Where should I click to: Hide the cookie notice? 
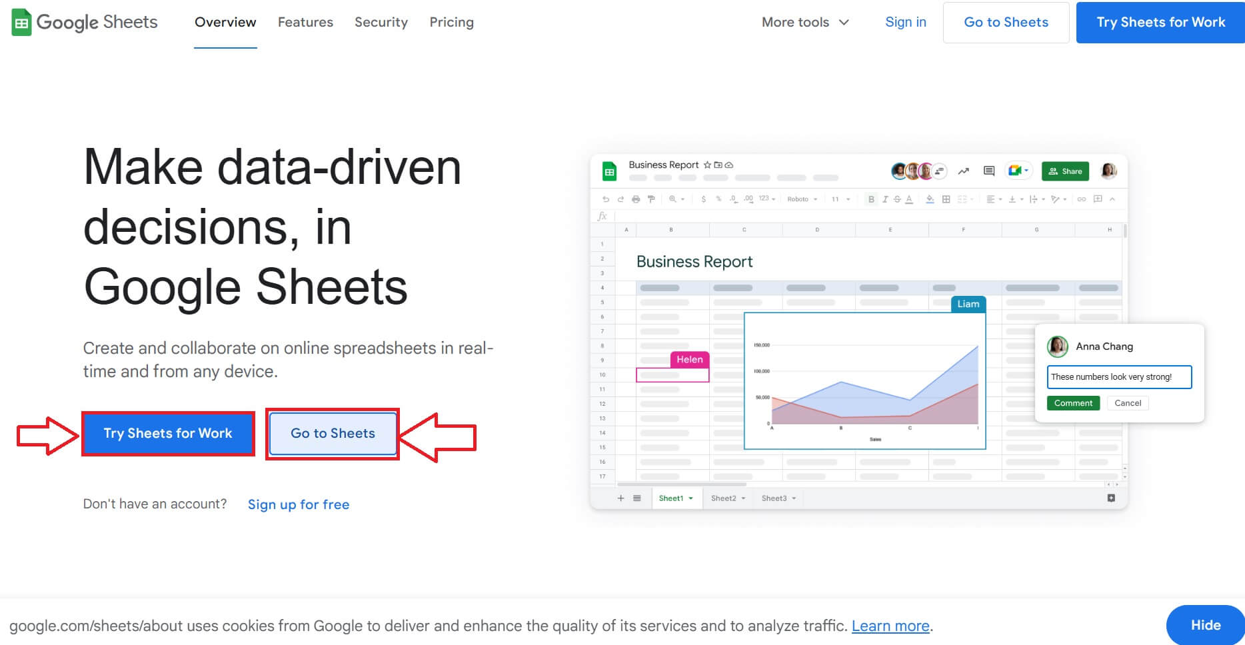(x=1205, y=625)
